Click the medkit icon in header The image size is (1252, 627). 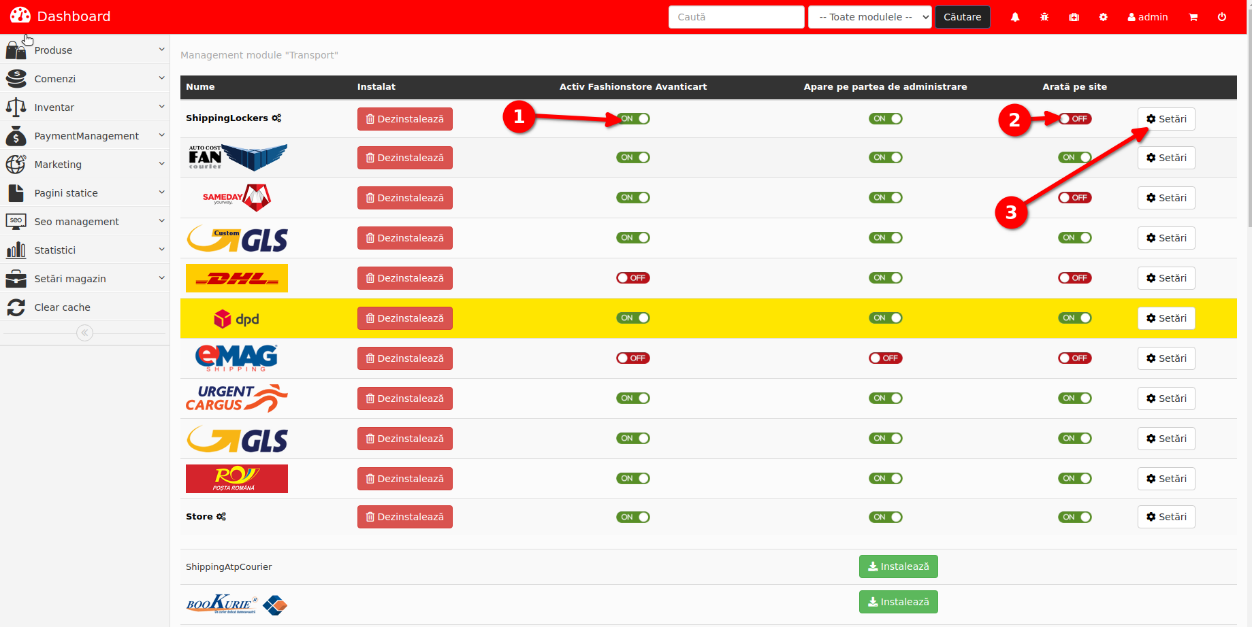1074,17
